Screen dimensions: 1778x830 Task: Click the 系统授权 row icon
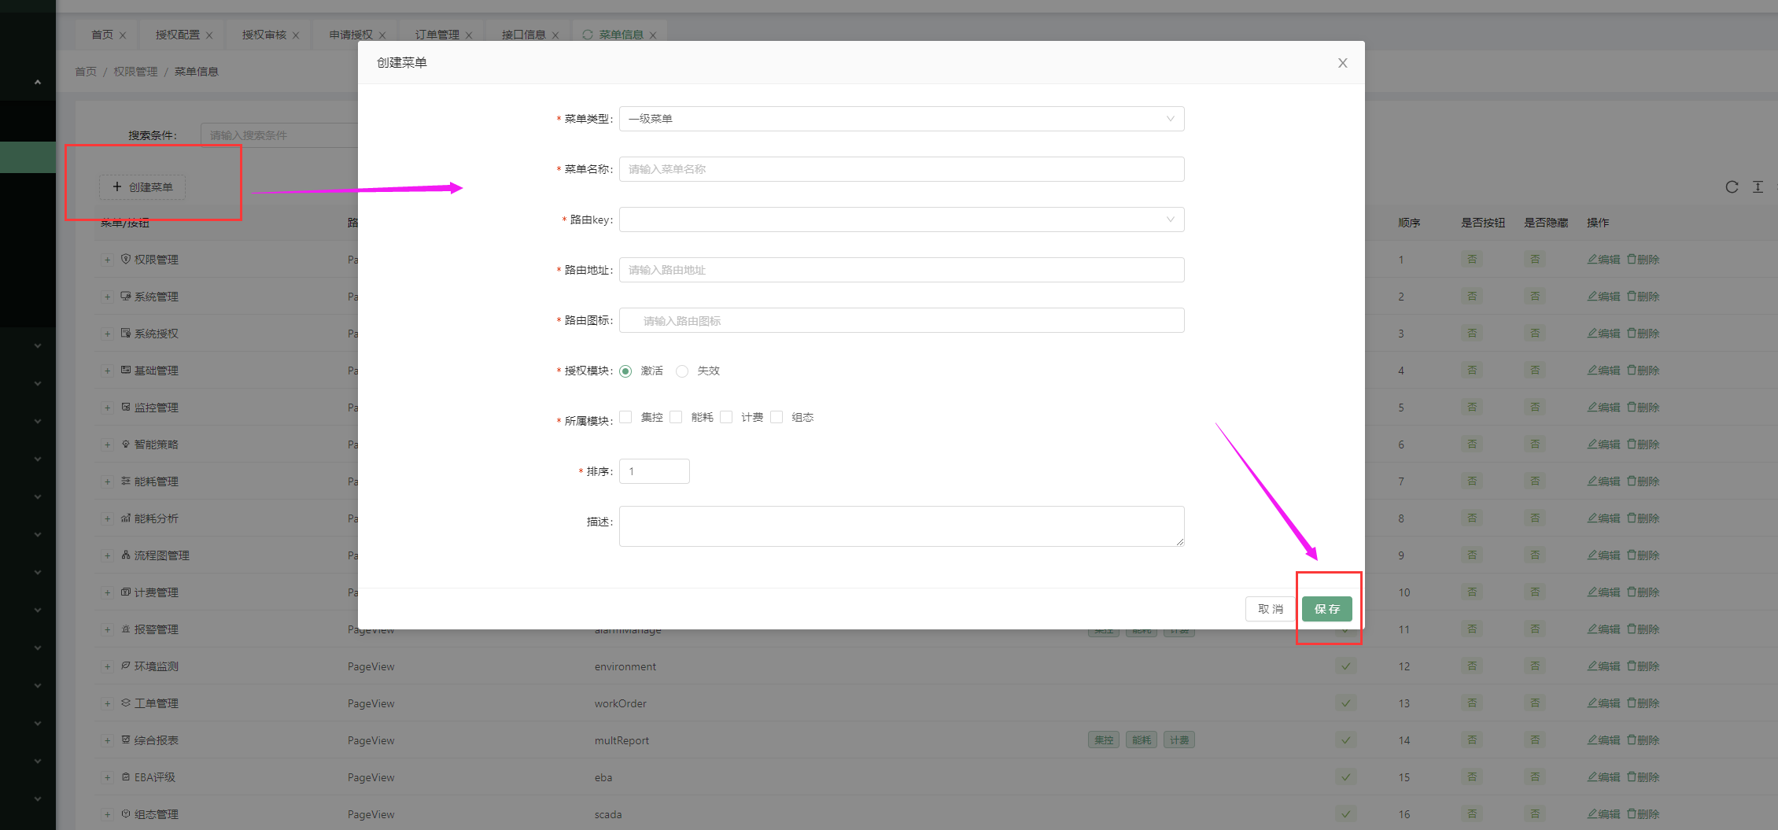click(x=126, y=333)
